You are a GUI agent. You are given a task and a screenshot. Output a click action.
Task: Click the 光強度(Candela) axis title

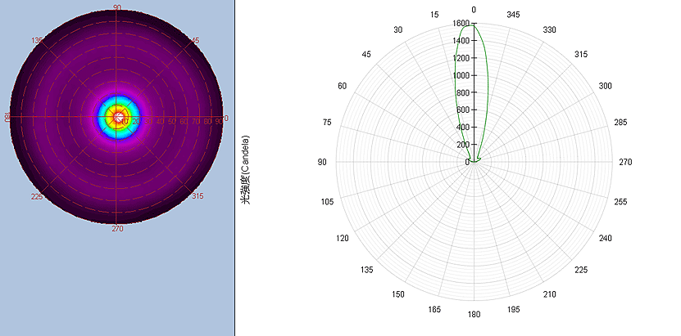tap(246, 168)
